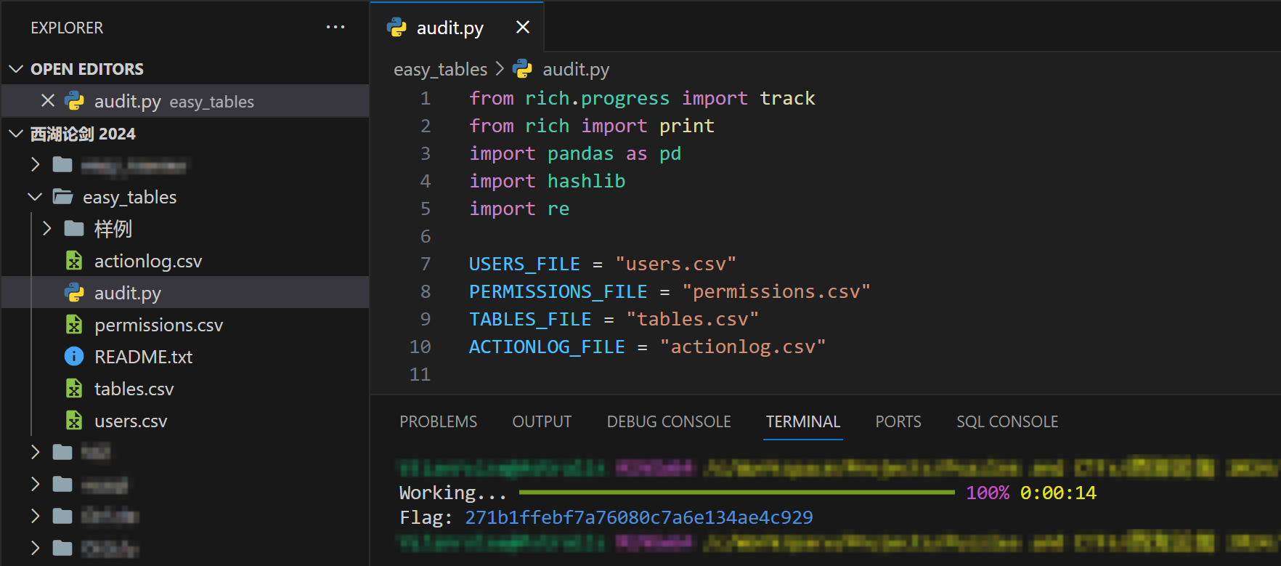This screenshot has height=566, width=1281.
Task: Click the green terminal progress bar
Action: pyautogui.click(x=736, y=493)
